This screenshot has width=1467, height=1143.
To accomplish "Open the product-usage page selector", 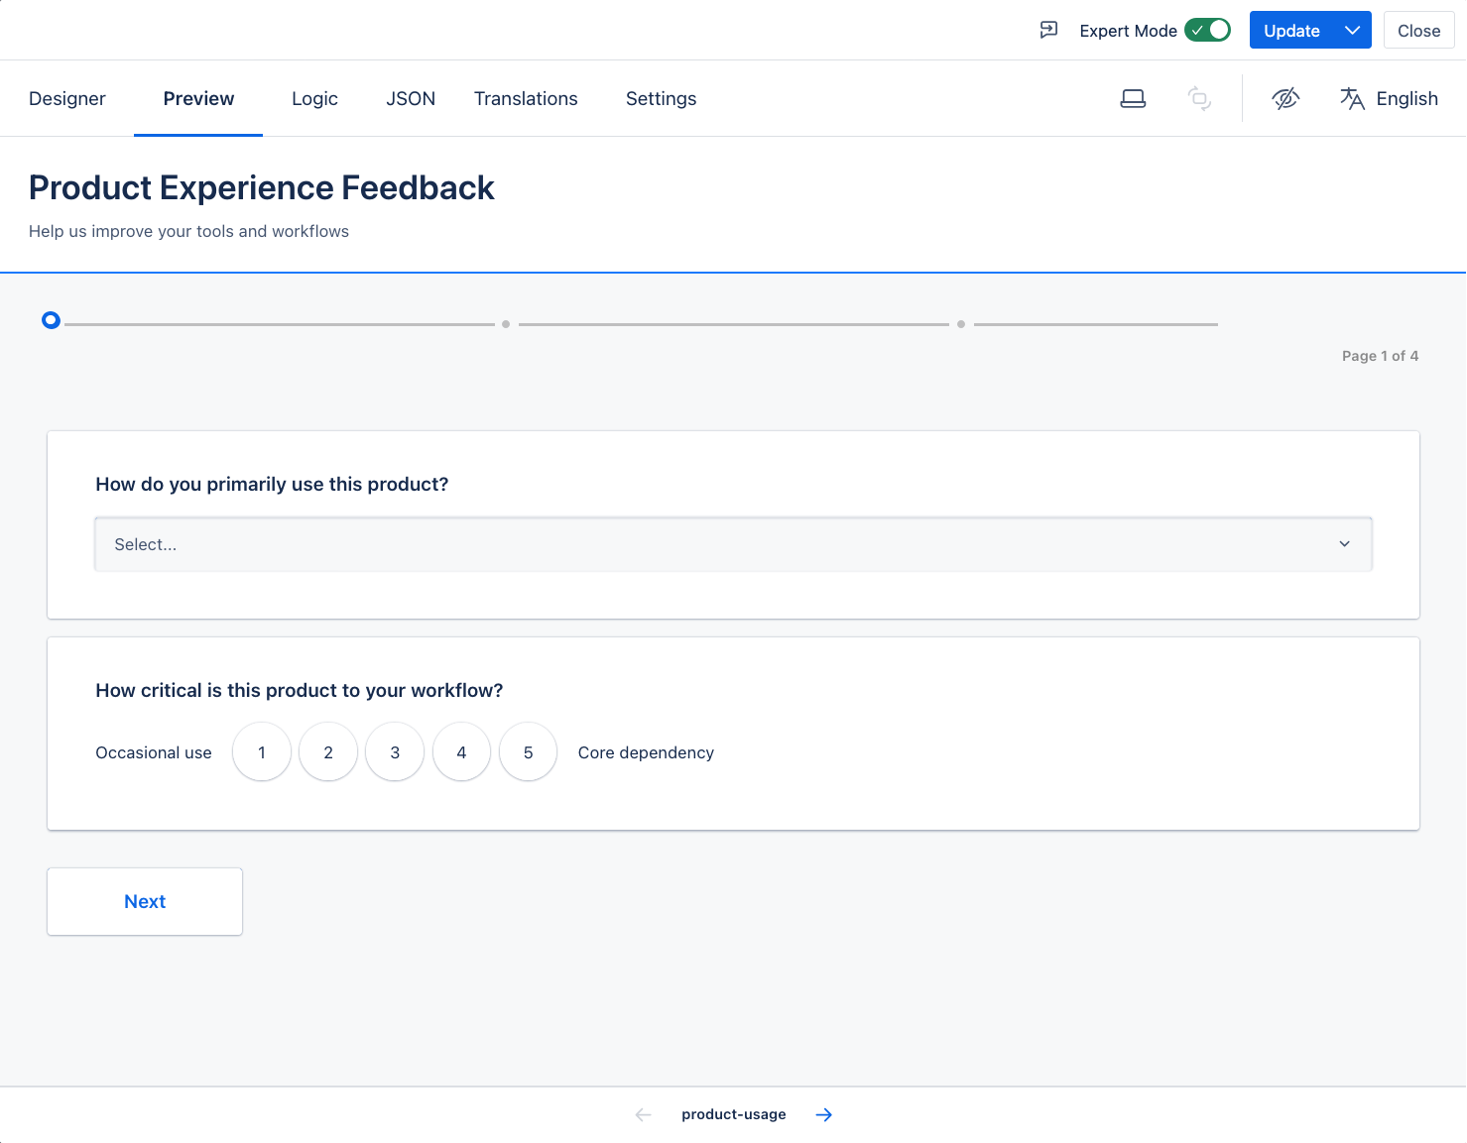I will click(733, 1115).
